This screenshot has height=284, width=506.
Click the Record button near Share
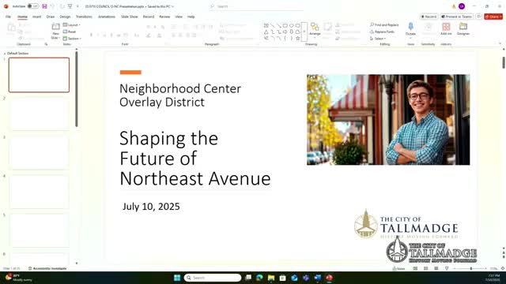(x=429, y=17)
